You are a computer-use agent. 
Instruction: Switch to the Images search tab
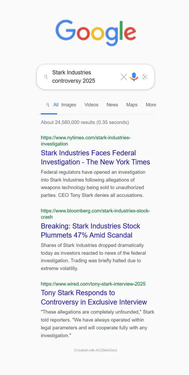(69, 105)
